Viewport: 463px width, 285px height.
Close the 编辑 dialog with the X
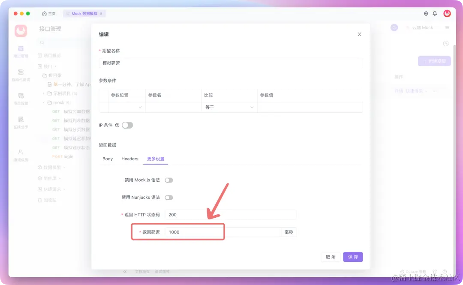tap(359, 34)
